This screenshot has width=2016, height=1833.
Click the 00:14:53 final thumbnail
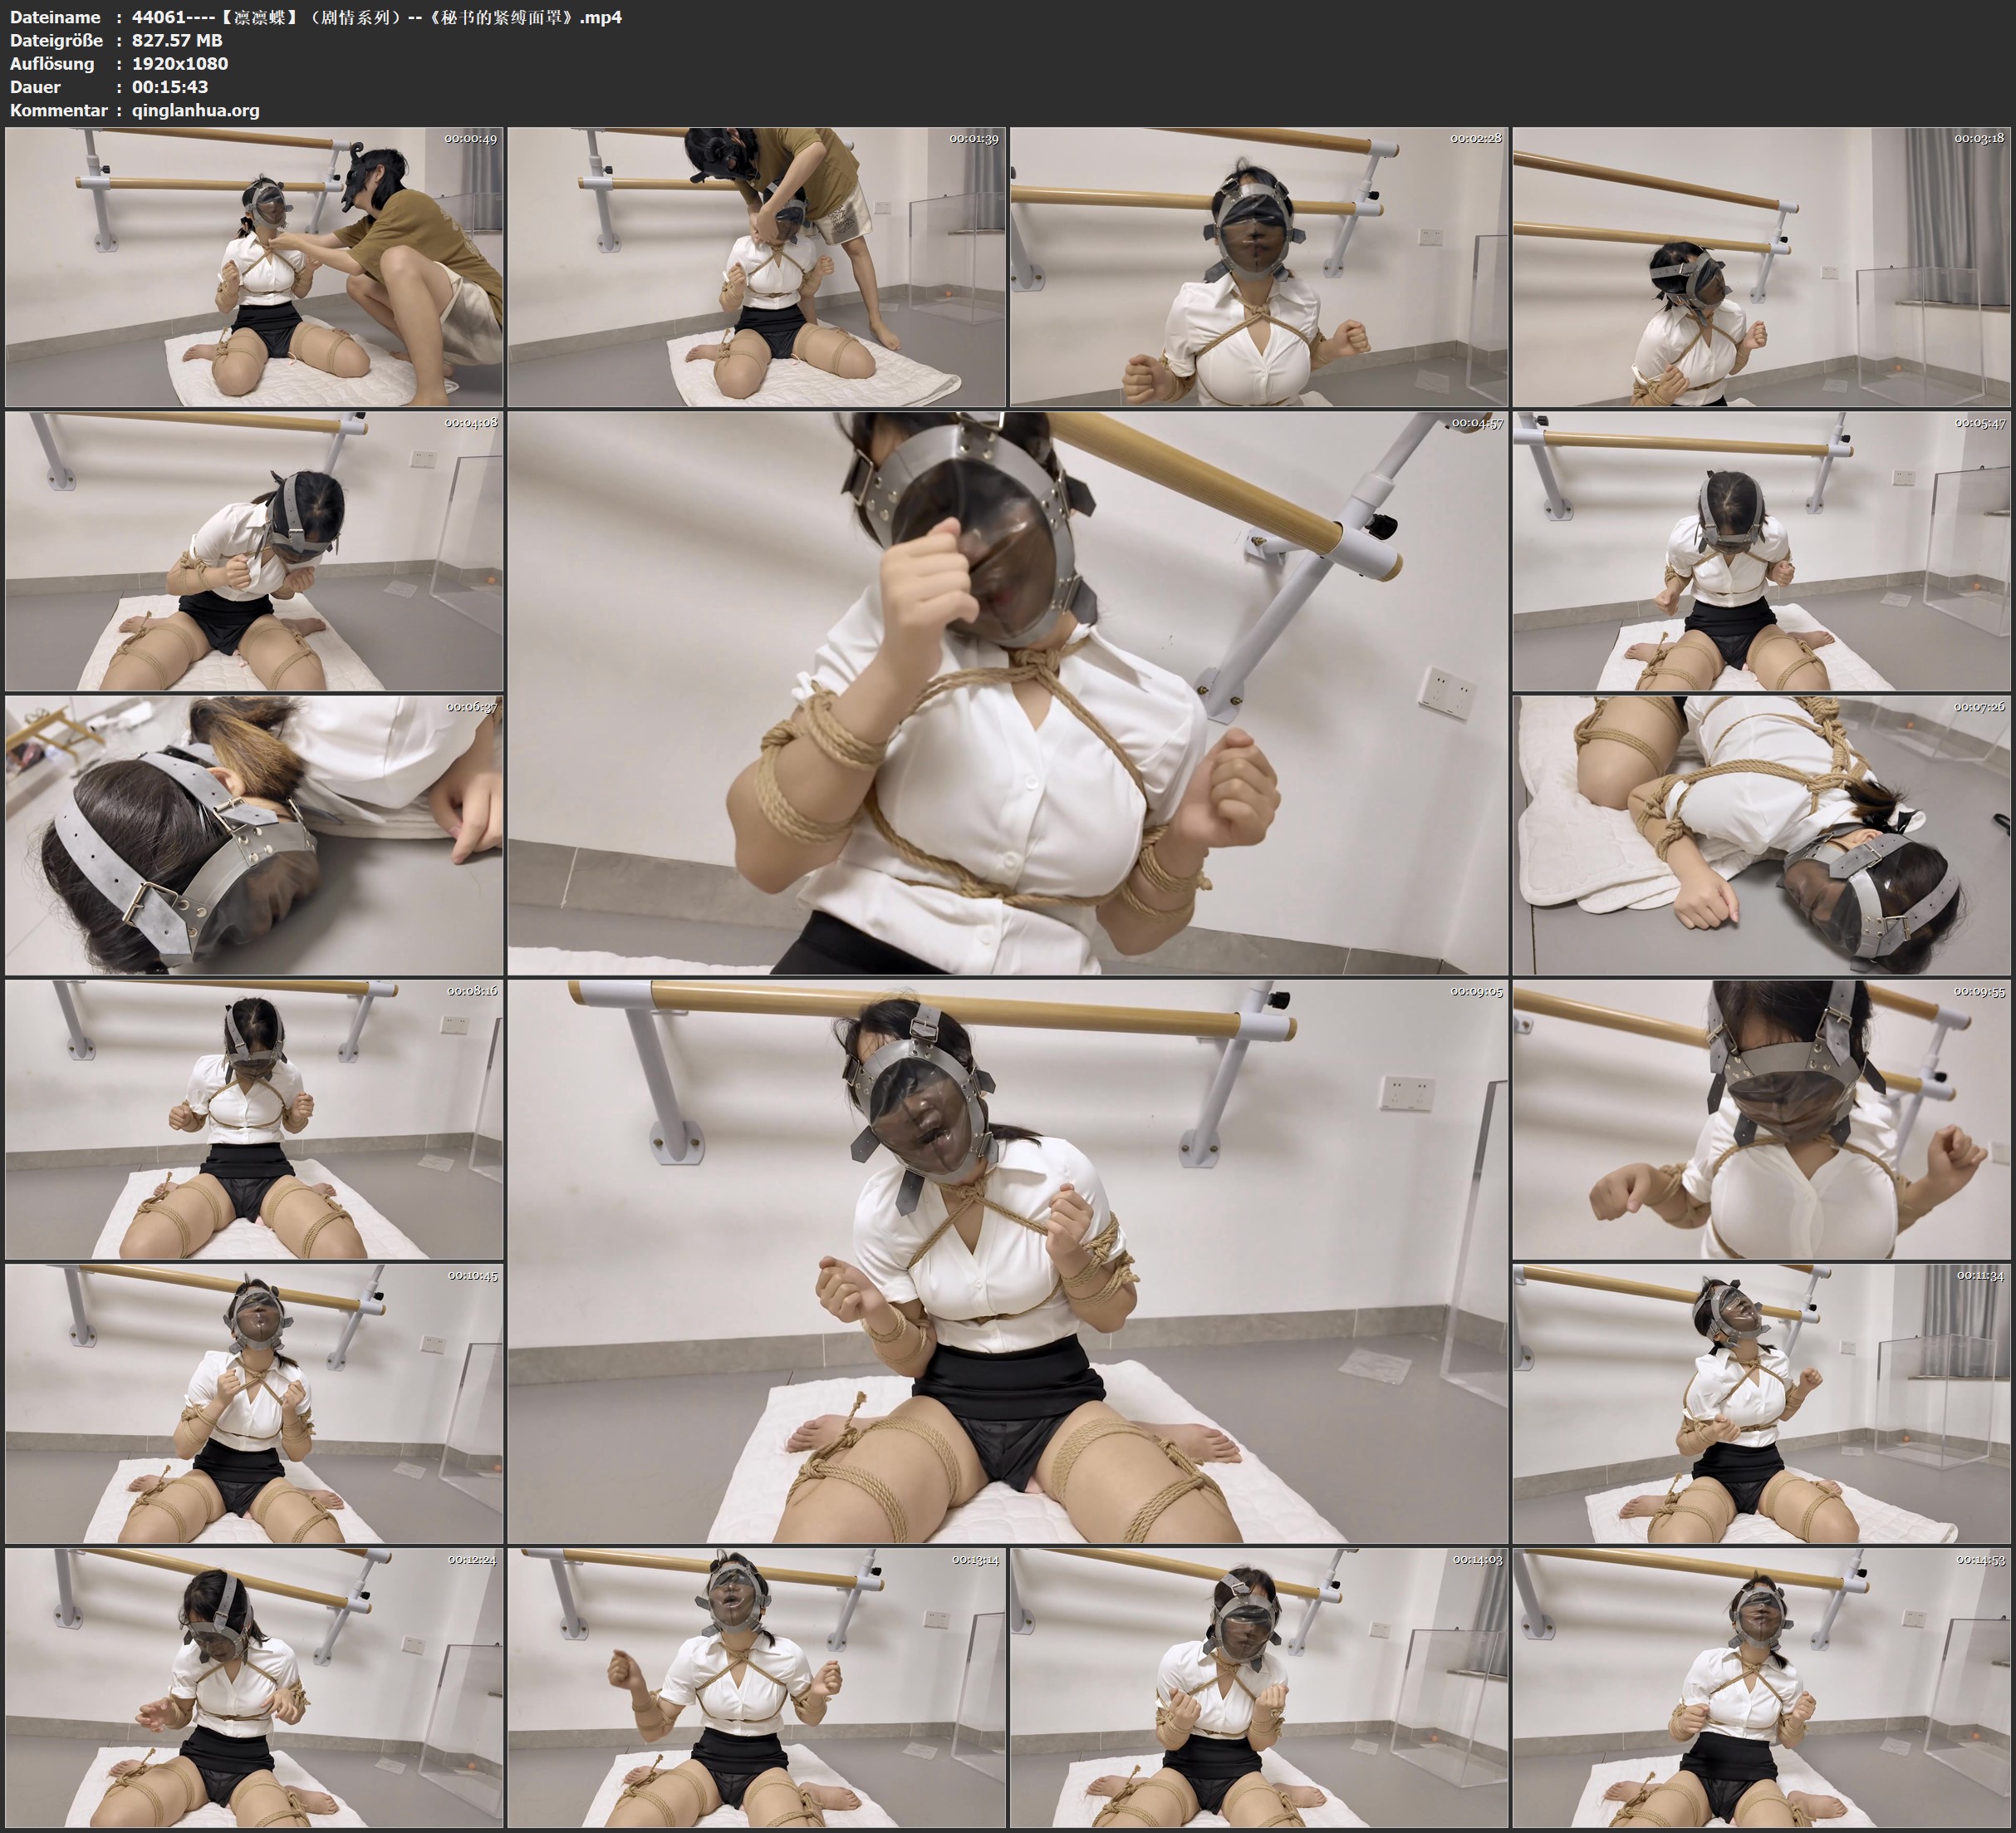[1761, 1687]
